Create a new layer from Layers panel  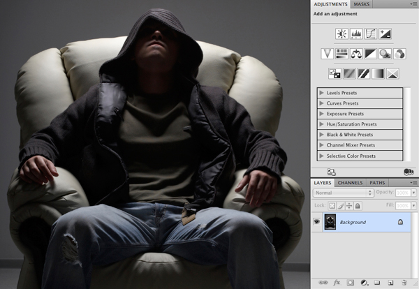pos(391,283)
